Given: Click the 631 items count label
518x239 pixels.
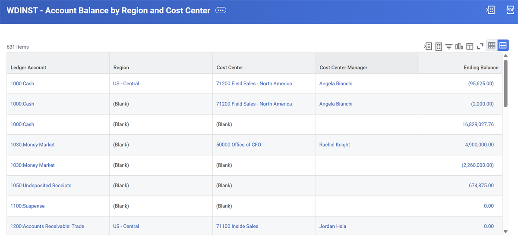Looking at the screenshot, I should 18,47.
